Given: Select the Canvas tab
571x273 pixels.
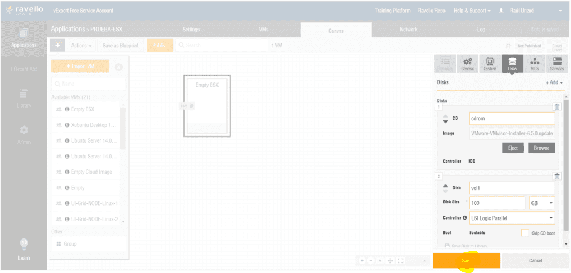Looking at the screenshot, I should coord(336,30).
